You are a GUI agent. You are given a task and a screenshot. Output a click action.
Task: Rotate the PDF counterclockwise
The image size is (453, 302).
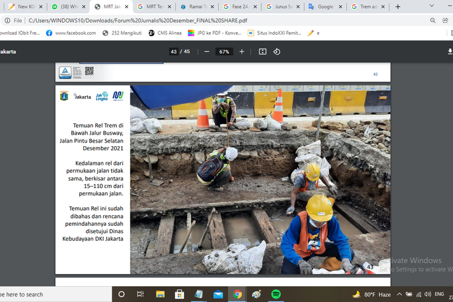coord(277,51)
